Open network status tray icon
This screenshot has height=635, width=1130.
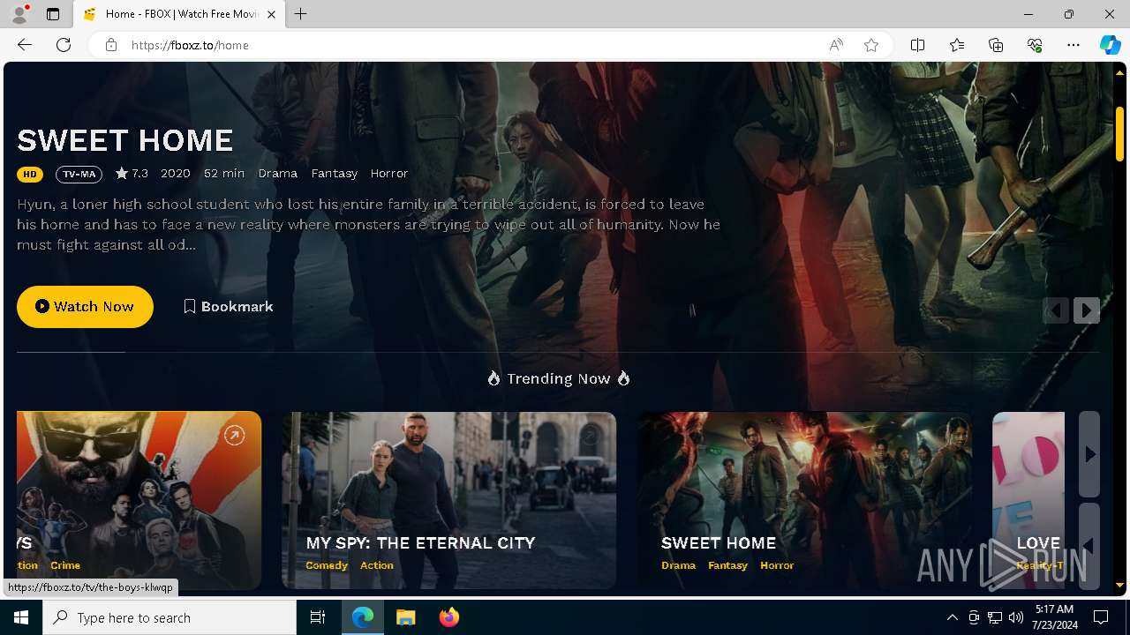point(995,617)
